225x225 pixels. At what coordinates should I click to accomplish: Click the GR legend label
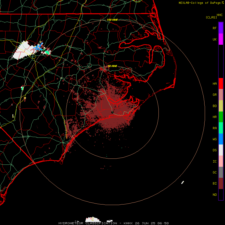[x=214, y=95]
